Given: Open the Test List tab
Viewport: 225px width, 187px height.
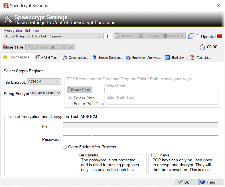Looking at the screenshot, I should (x=200, y=58).
